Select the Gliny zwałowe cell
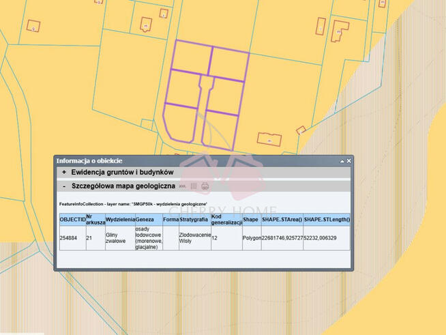The image size is (446, 335). 120,238
